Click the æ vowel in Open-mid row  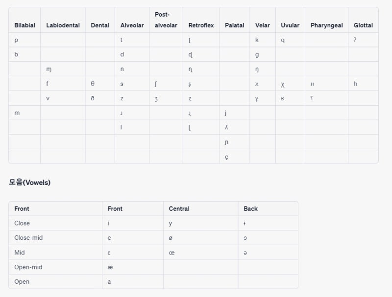[x=110, y=267]
